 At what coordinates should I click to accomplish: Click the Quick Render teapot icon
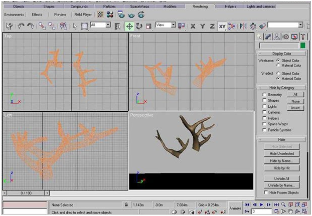pyautogui.click(x=131, y=15)
